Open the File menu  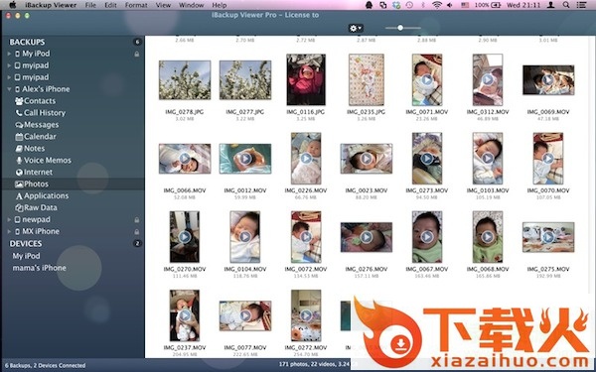pos(90,5)
